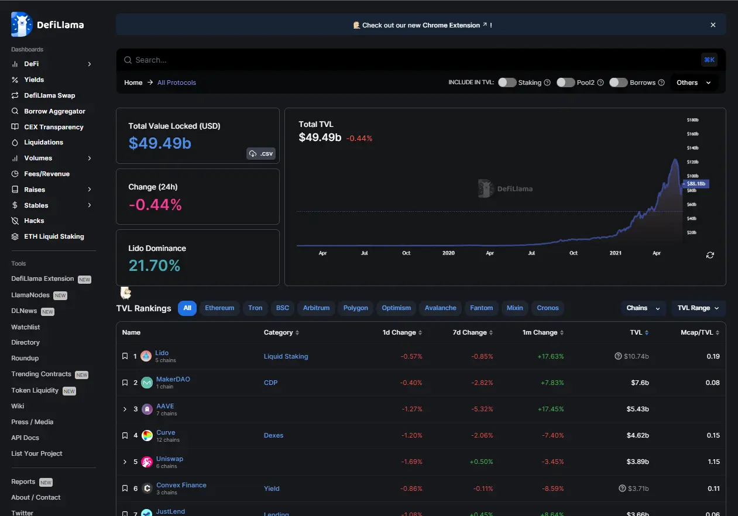The width and height of the screenshot is (738, 516).
Task: Click the Convex Finance TVL info icon
Action: point(622,489)
